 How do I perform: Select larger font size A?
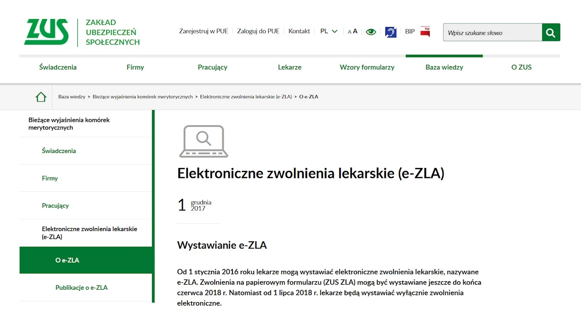coord(355,31)
